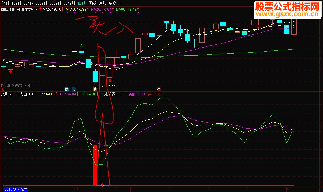The image size is (323, 192).
Task: Click the stock title 雷鸣科化(日线.前复权)
Action: point(19,10)
